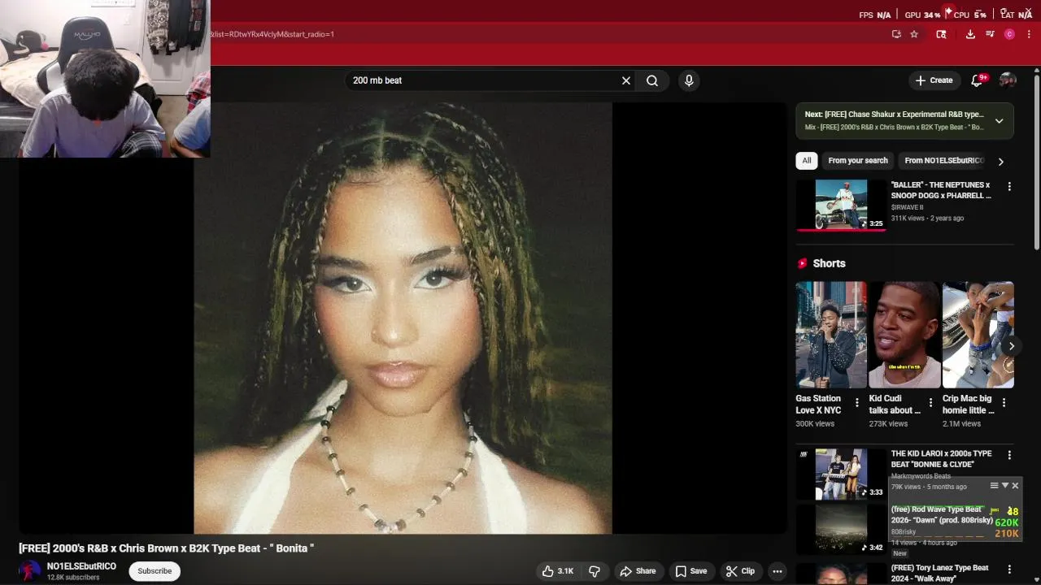Open options for Kid Cudi short
This screenshot has height=585, width=1041.
click(x=930, y=402)
